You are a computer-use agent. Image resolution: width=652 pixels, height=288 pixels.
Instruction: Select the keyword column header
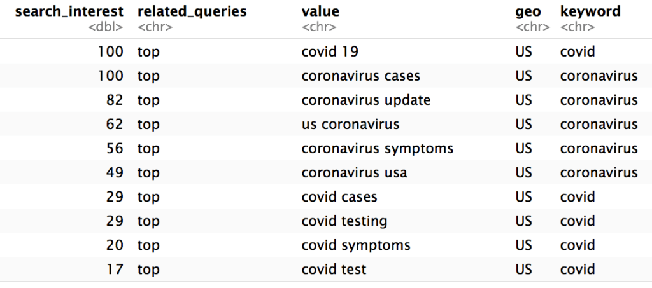pos(590,11)
